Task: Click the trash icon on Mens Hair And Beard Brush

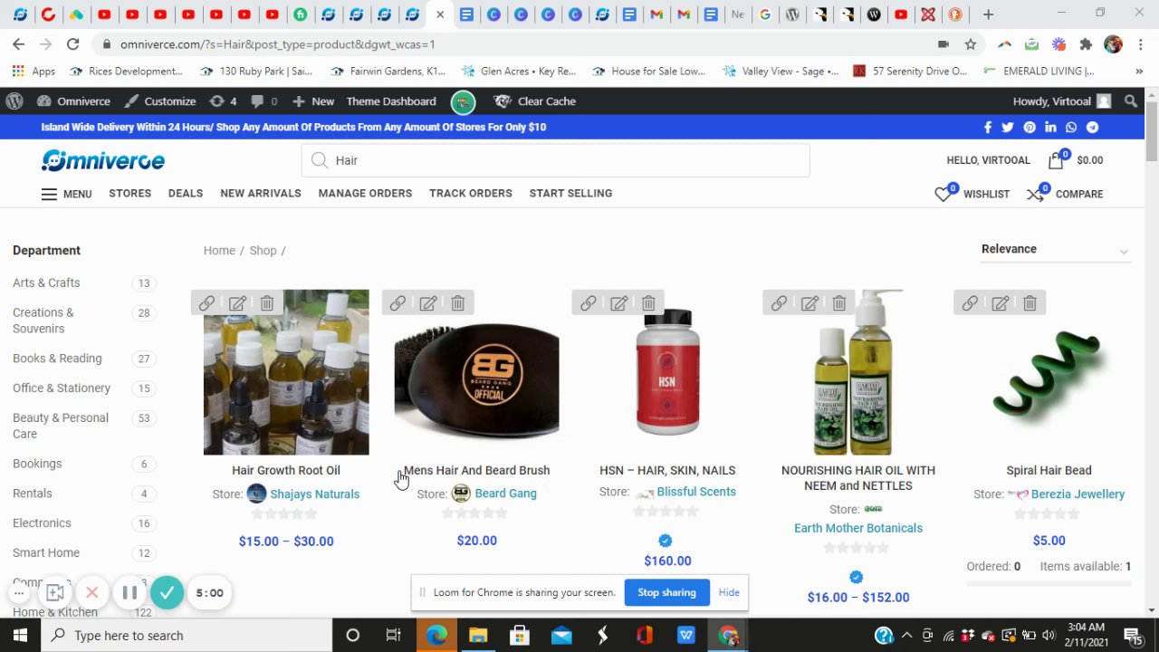Action: 458,303
